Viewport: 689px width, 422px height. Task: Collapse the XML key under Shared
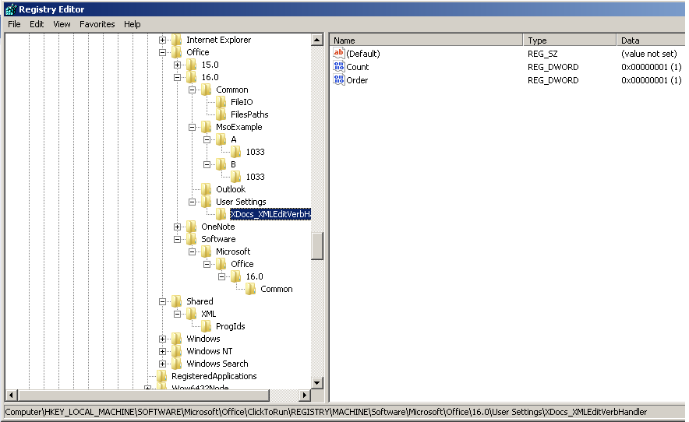177,315
